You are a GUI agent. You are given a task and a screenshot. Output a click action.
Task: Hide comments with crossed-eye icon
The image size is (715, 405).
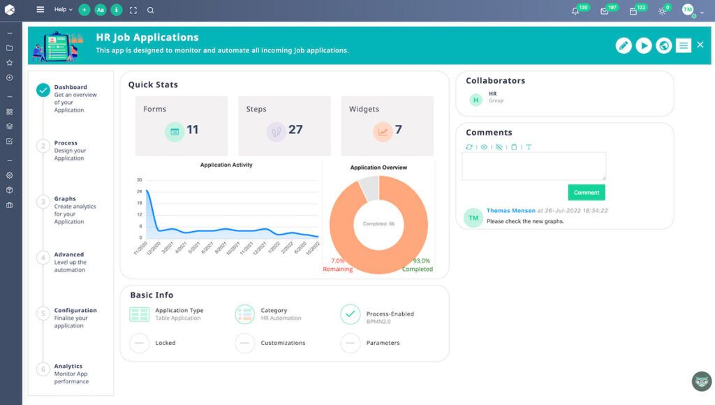coord(499,147)
